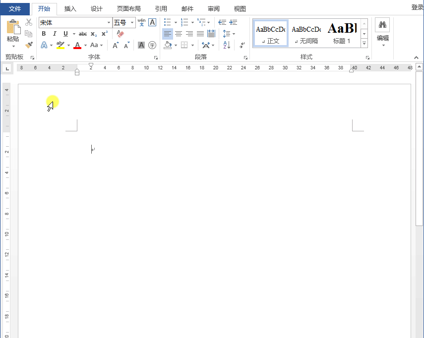Viewport: 424px width, 338px height.
Task: Toggle italic formatting
Action: [x=55, y=34]
